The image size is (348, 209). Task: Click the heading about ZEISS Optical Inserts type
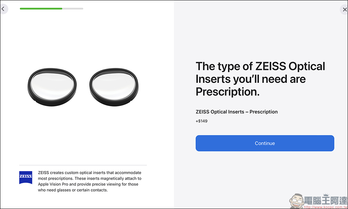(x=260, y=79)
